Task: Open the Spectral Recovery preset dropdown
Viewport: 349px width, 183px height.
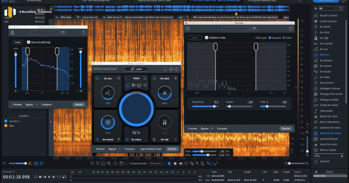Action: [45, 33]
